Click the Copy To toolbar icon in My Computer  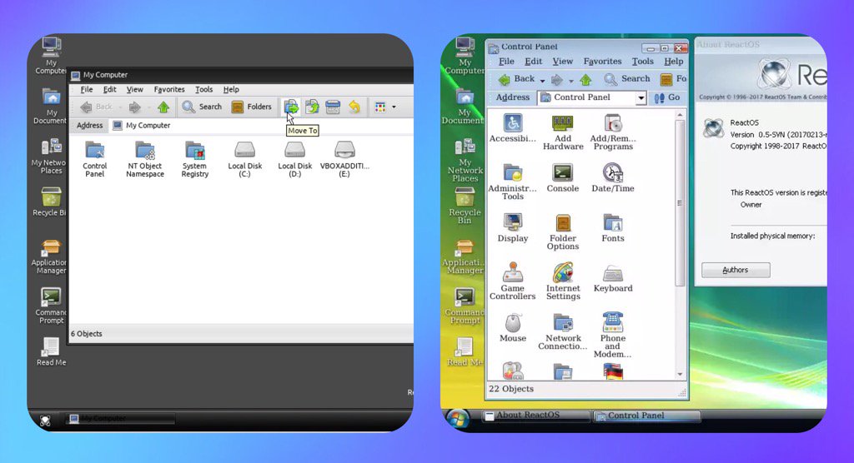point(312,107)
